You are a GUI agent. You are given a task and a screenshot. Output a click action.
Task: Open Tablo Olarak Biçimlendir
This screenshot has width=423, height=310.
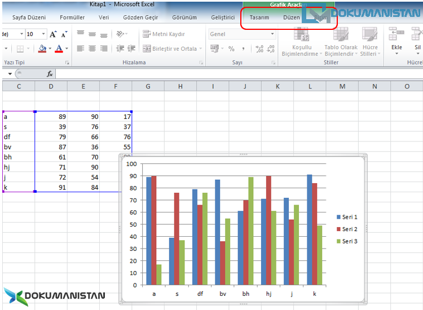coord(341,42)
